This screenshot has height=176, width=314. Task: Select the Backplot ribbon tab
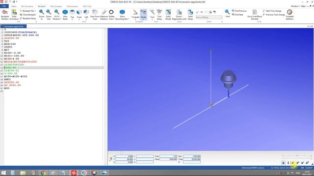(42, 6)
